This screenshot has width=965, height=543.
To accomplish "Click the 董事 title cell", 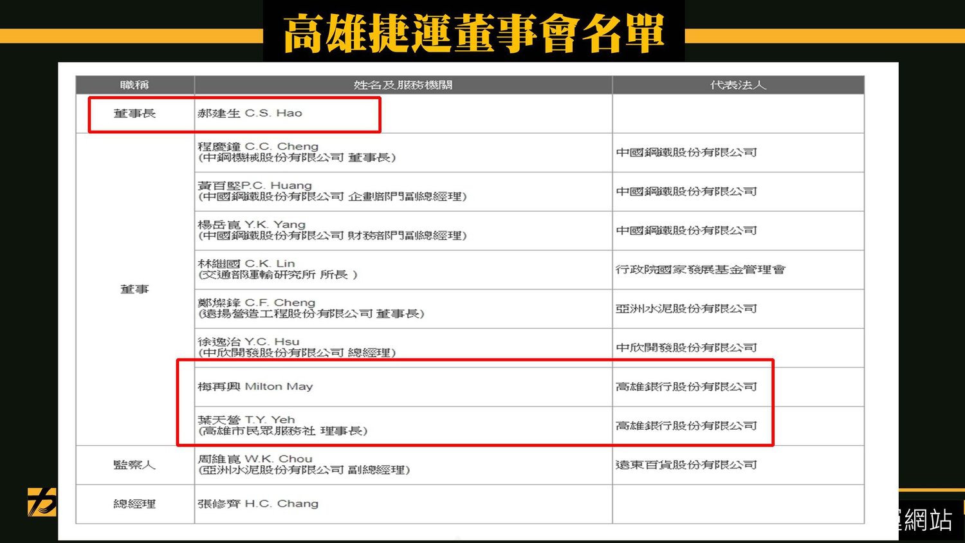I will [x=134, y=290].
